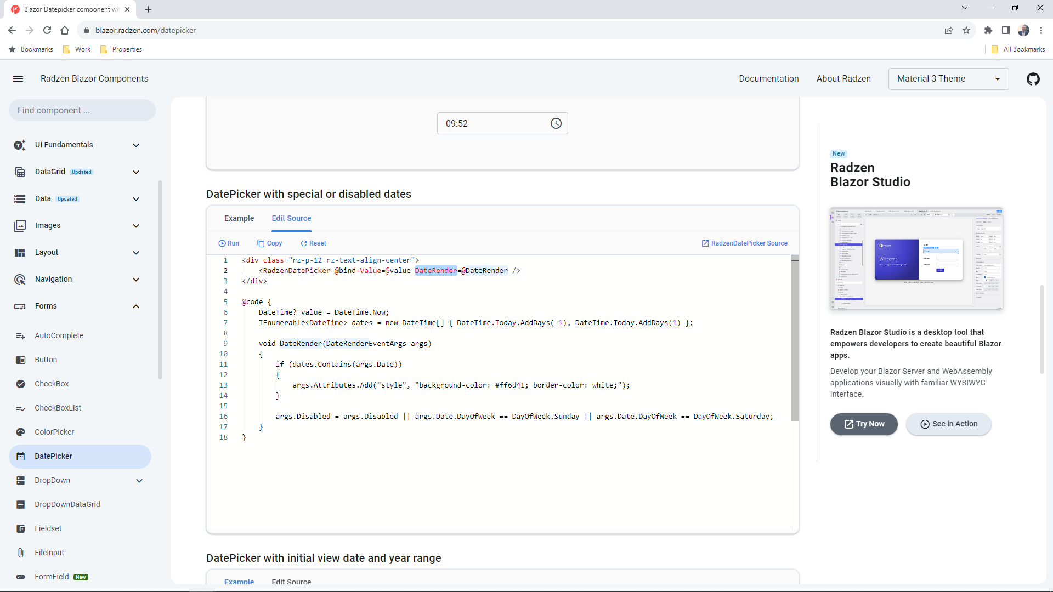Switch to the Example tab

click(239, 218)
